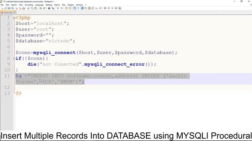This screenshot has height=141, width=252.
Task: Click the Open file toolbar icon
Action: pos(5,8)
